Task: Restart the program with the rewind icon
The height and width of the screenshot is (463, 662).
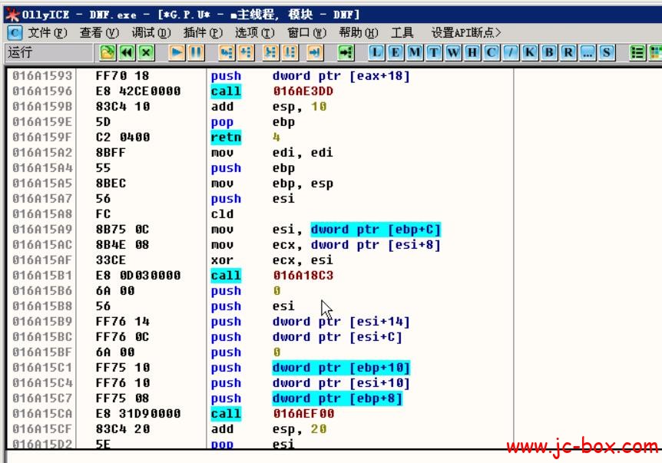Action: tap(127, 53)
